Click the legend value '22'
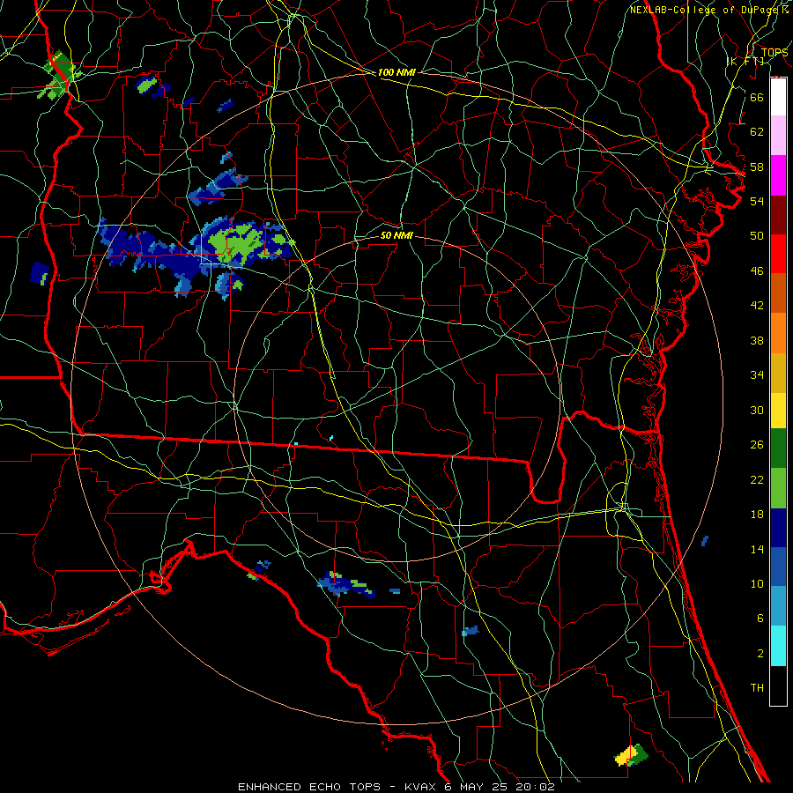Screen dimensions: 793x793 pos(757,479)
